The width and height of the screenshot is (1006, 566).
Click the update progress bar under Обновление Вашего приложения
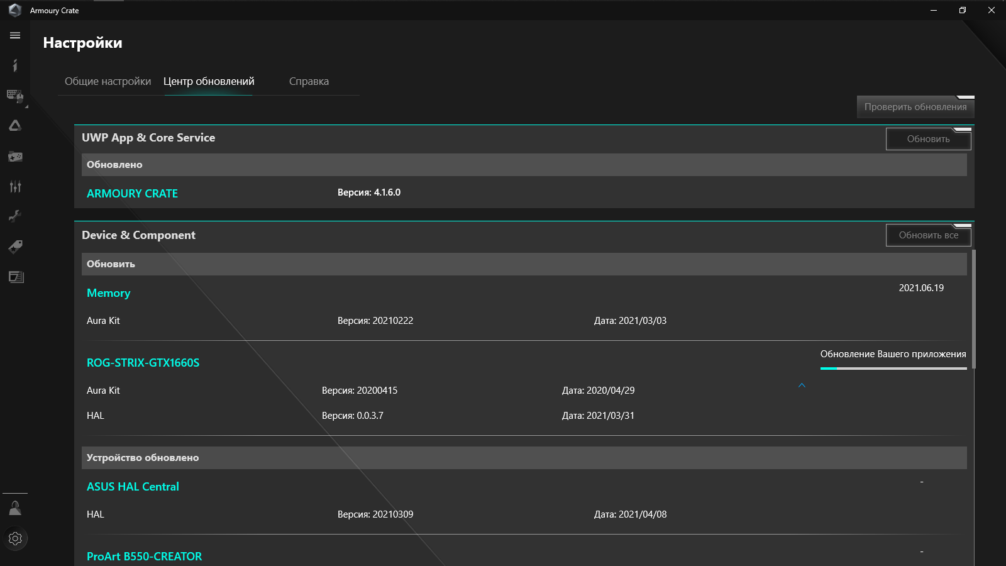[893, 369]
